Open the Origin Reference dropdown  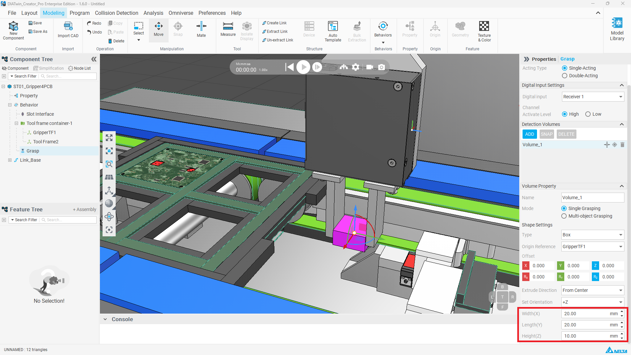click(x=593, y=247)
